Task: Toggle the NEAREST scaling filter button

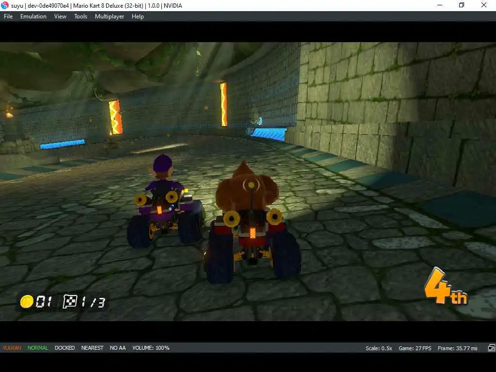Action: coord(92,348)
